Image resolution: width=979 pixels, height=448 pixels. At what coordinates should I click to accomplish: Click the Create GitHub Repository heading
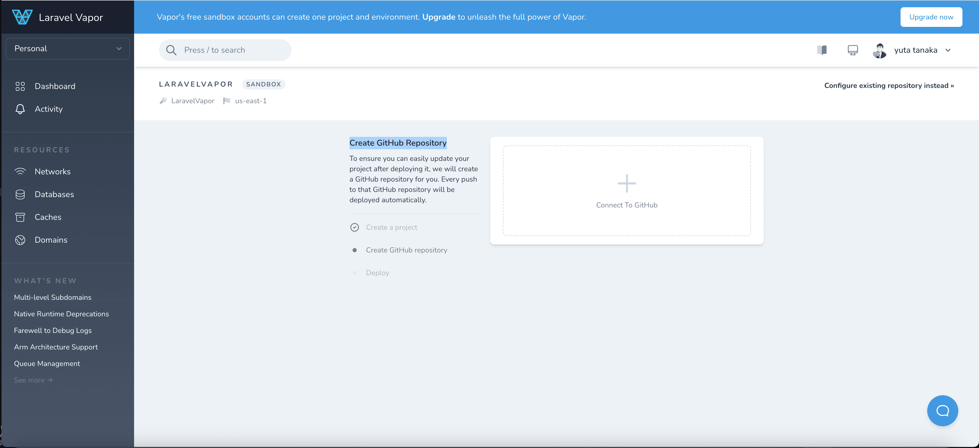click(x=398, y=143)
